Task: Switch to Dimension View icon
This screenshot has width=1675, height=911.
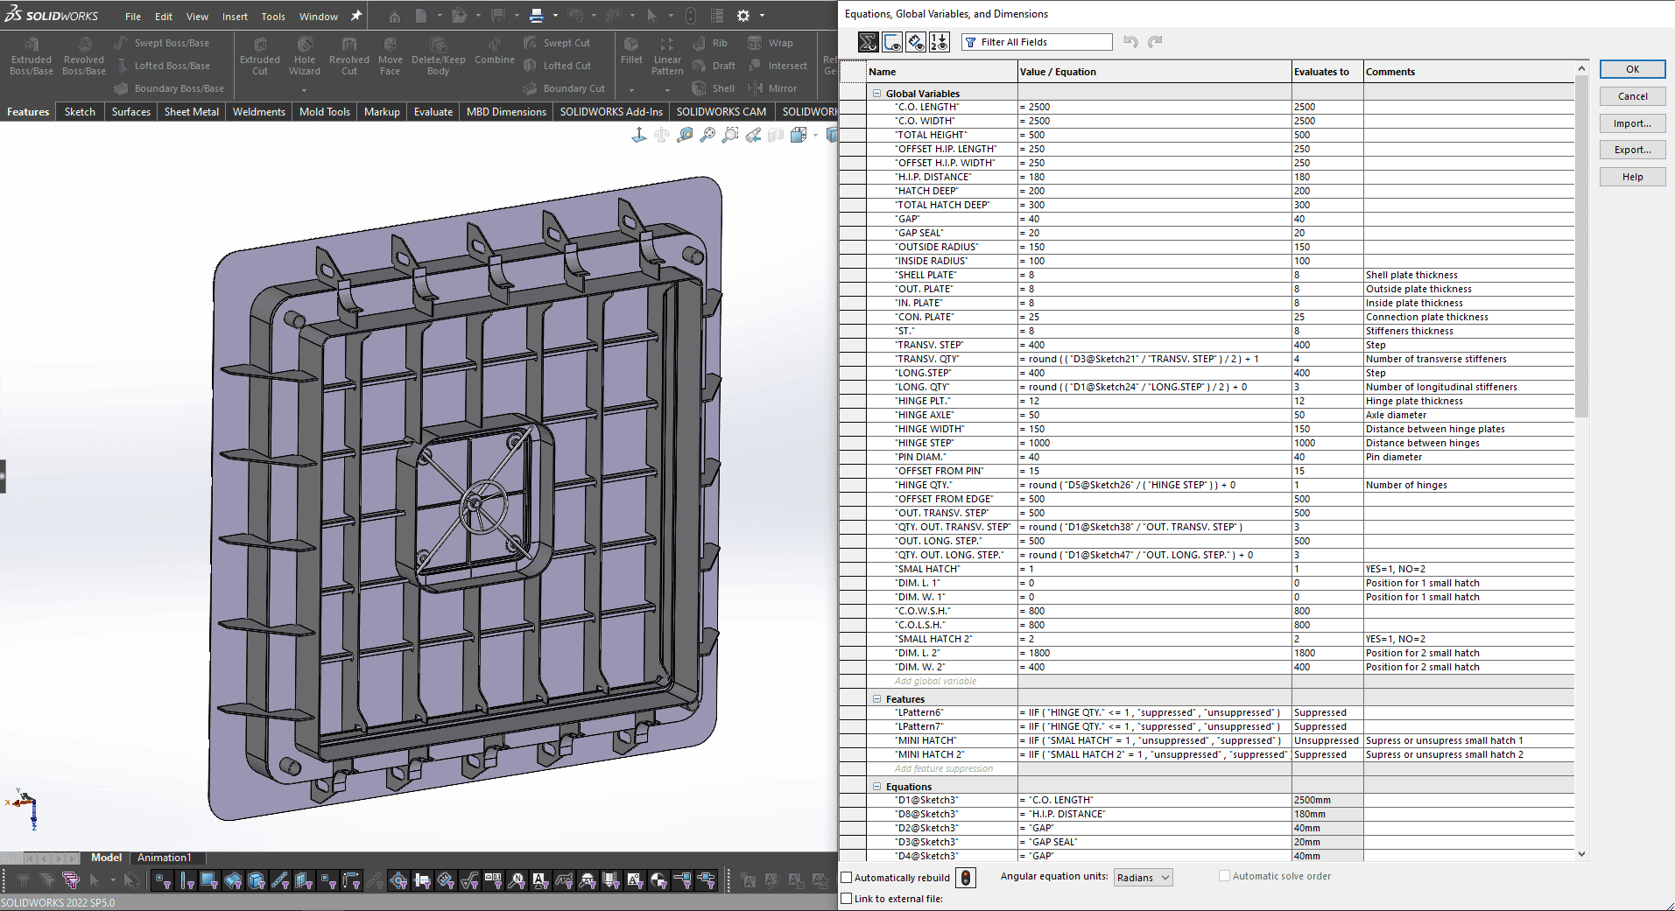Action: point(916,42)
